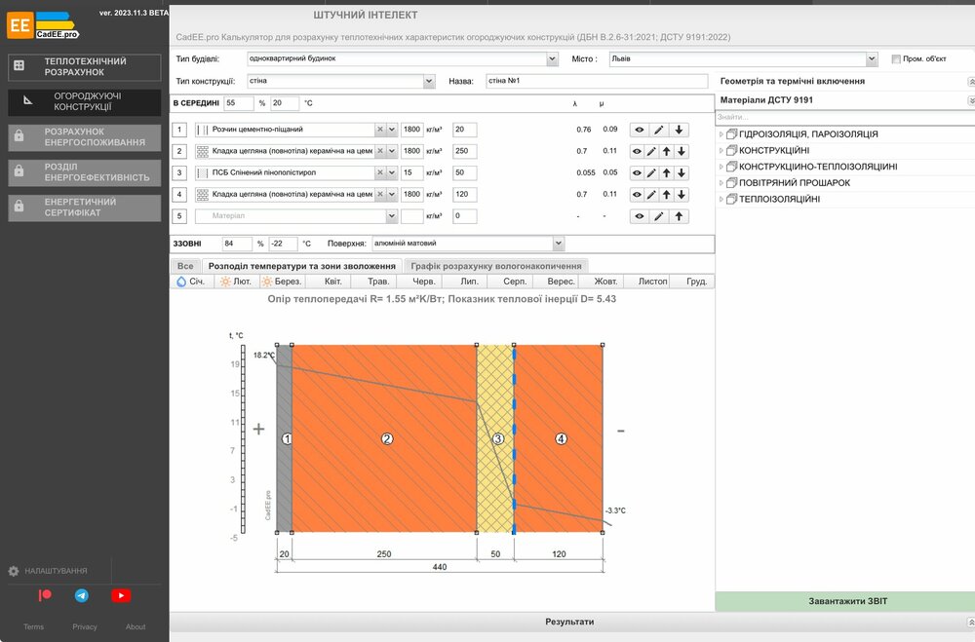Click Завантажити ЗВІТ button
This screenshot has width=975, height=642.
coord(845,601)
